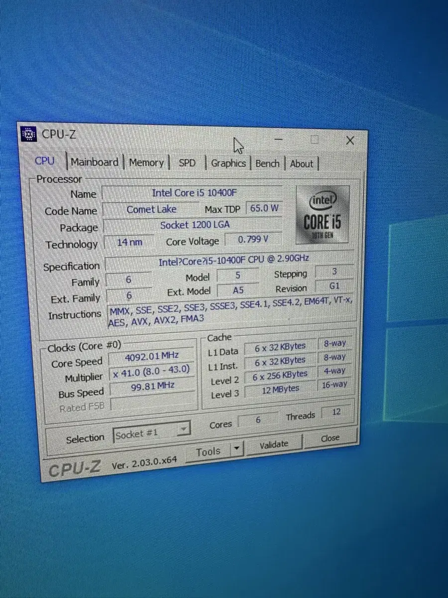Click the Cores count value 6
448x598 pixels.
tap(258, 420)
